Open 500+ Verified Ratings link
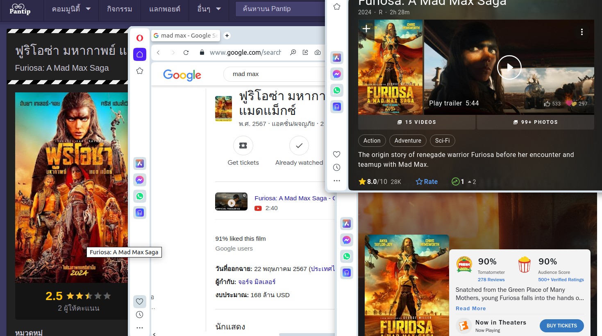The width and height of the screenshot is (602, 336). (x=561, y=280)
